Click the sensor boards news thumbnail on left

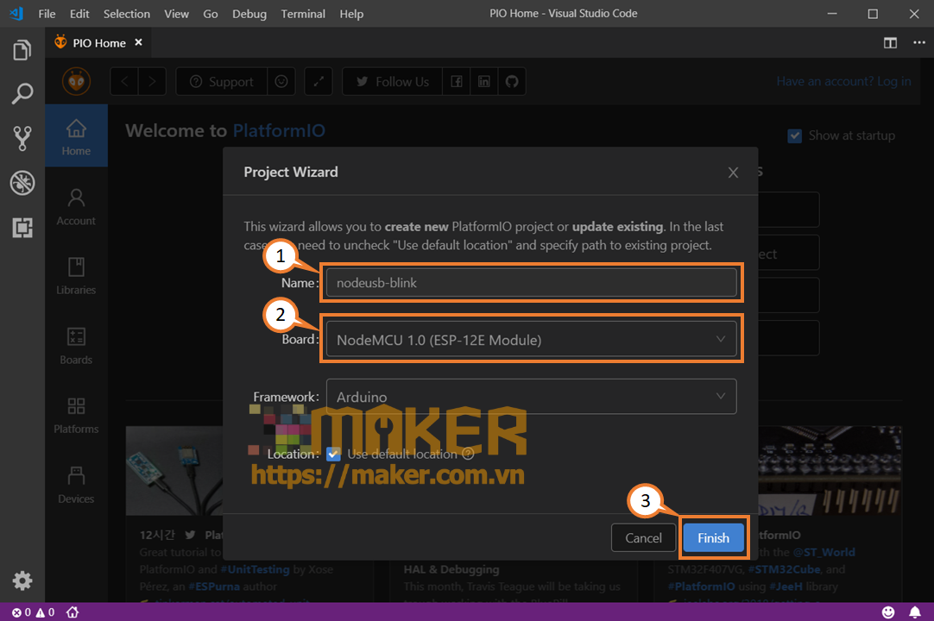click(174, 470)
